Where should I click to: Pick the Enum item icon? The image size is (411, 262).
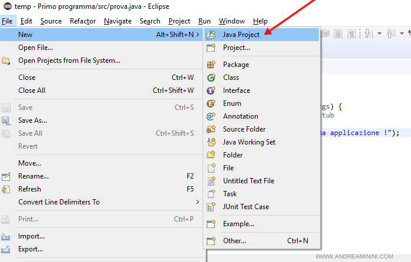(x=211, y=103)
